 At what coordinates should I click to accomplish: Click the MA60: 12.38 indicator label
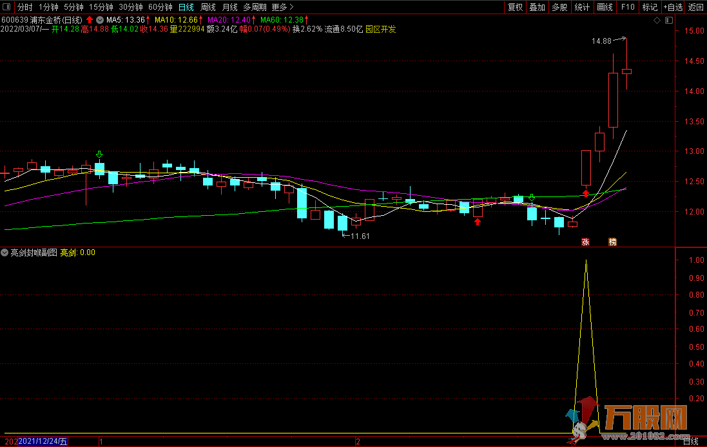282,20
